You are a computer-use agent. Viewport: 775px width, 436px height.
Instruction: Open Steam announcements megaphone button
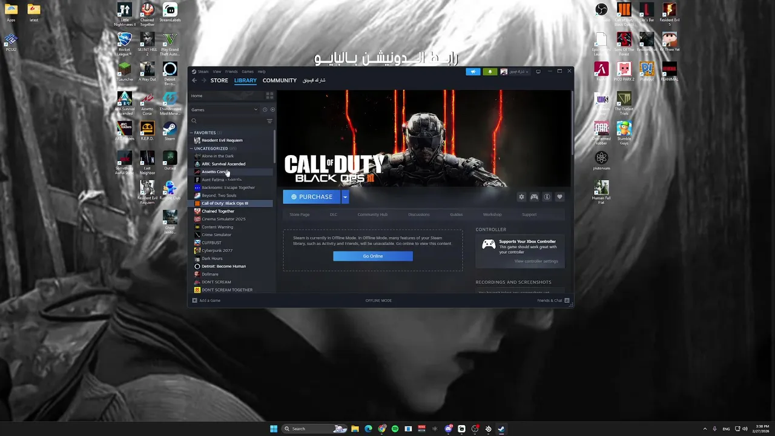point(473,71)
